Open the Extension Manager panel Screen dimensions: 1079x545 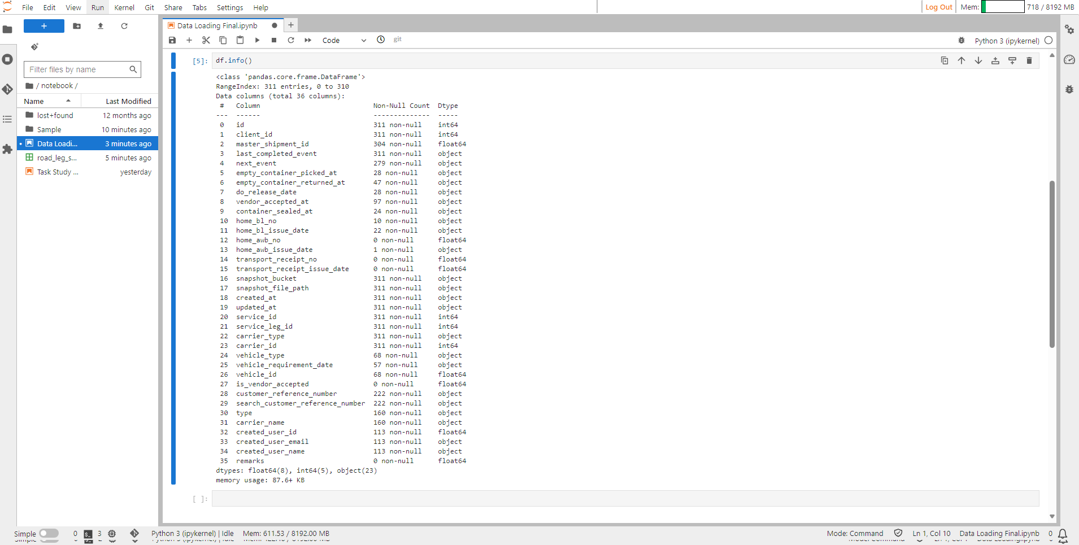(x=8, y=150)
